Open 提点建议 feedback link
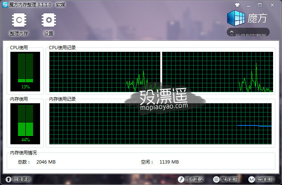 [190, 179]
